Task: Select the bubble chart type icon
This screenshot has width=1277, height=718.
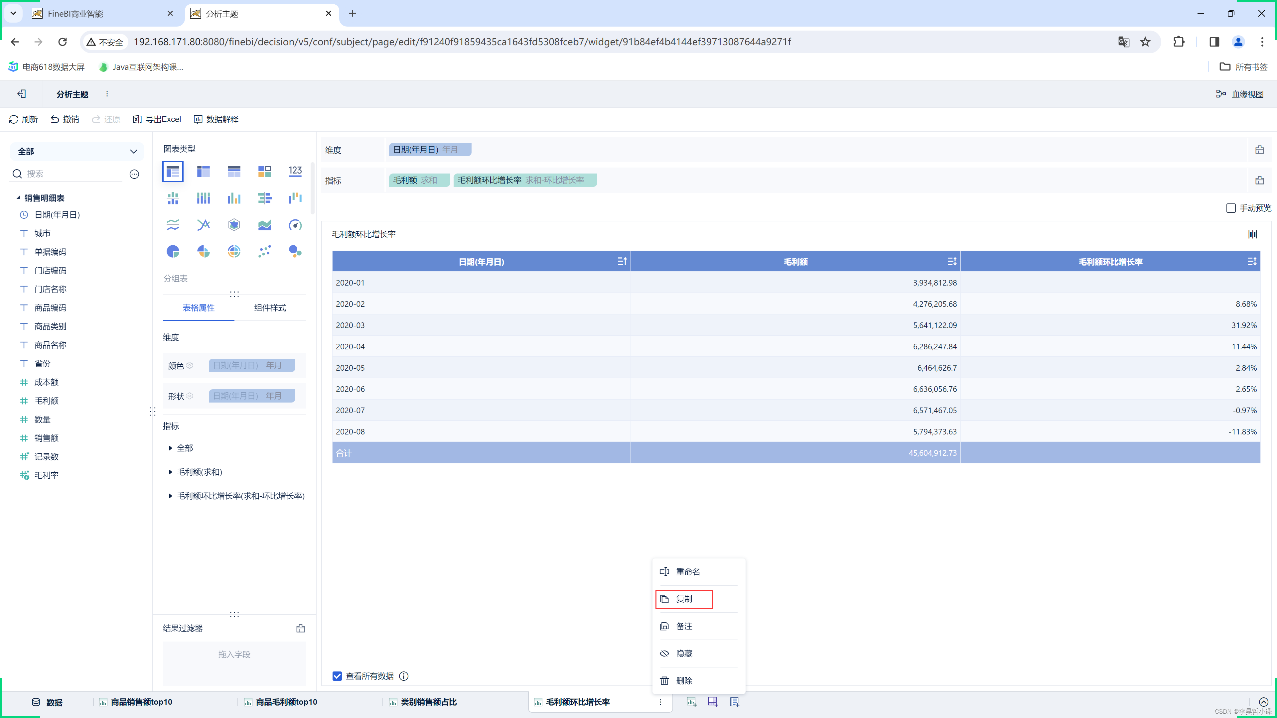Action: click(295, 252)
